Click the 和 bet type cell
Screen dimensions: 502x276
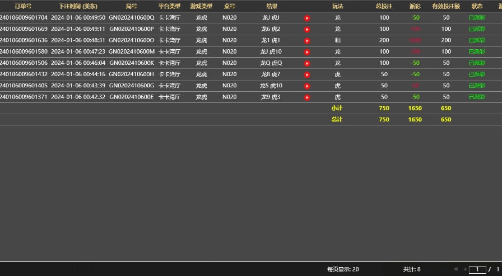[337, 40]
